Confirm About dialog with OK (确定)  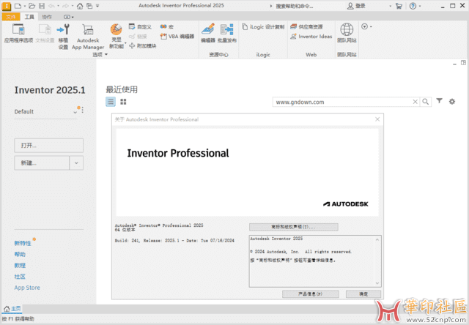click(x=363, y=294)
